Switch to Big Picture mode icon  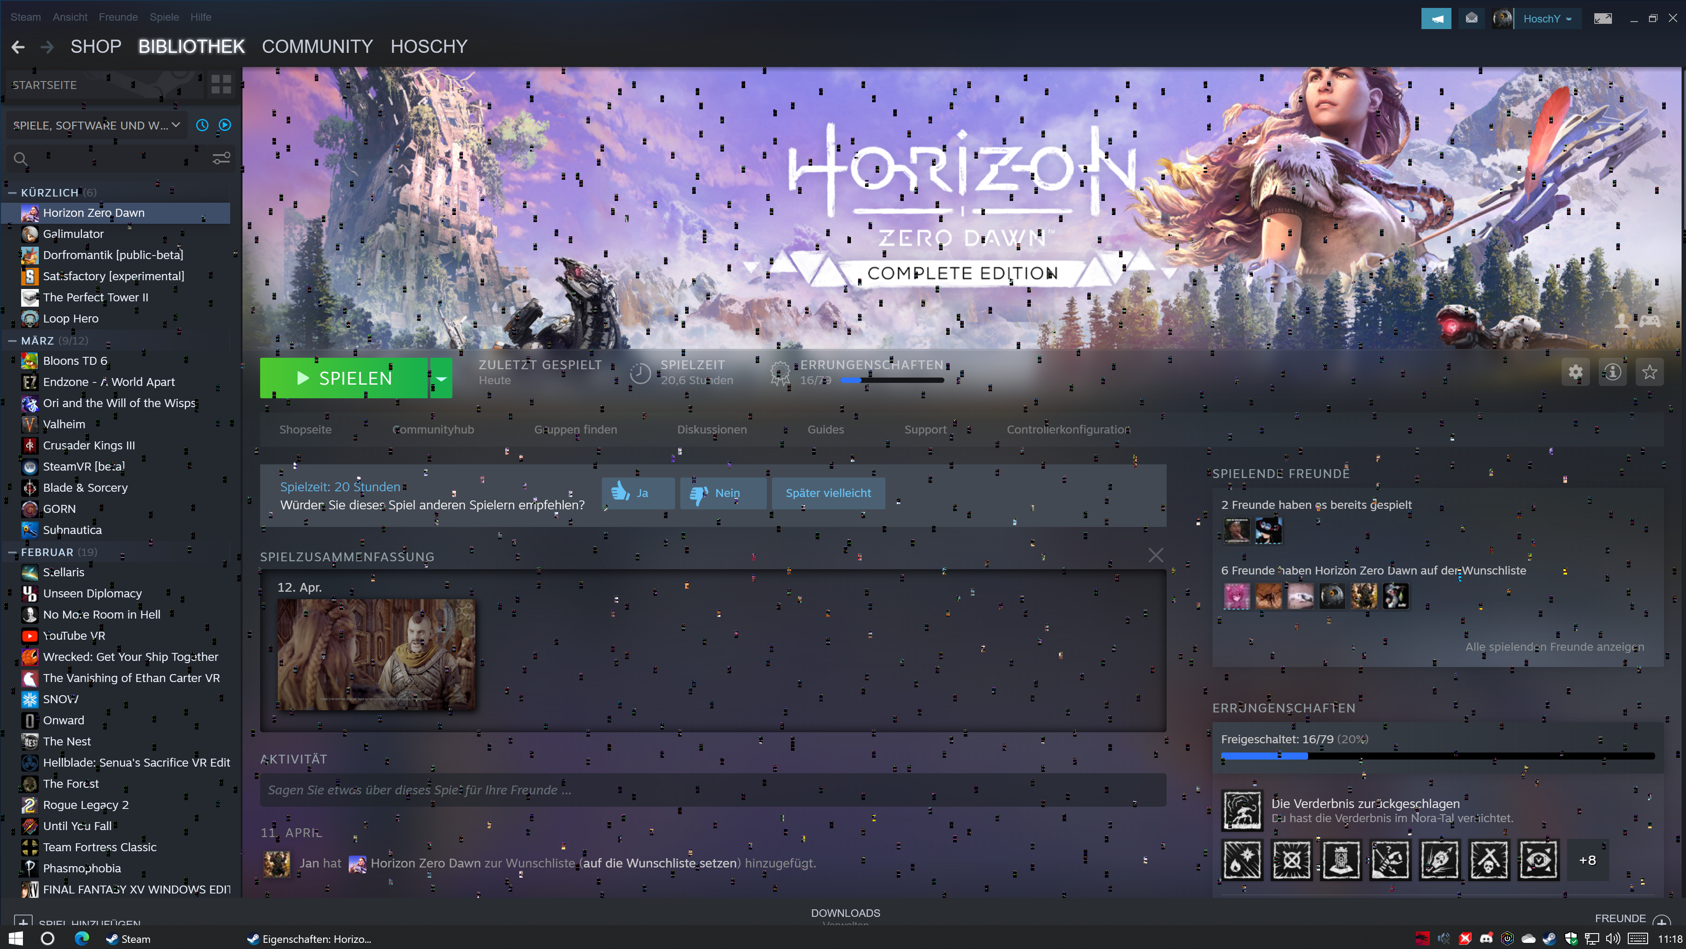(x=1603, y=19)
